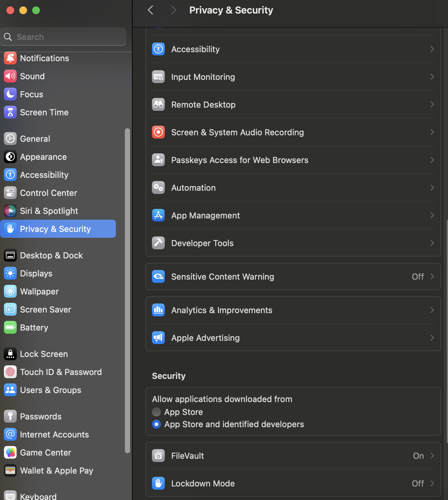The width and height of the screenshot is (448, 500).
Task: Click the Automation gears icon
Action: point(158,187)
